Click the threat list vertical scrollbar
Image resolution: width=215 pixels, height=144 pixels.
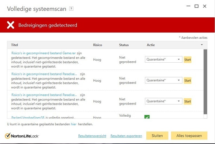click(205, 83)
